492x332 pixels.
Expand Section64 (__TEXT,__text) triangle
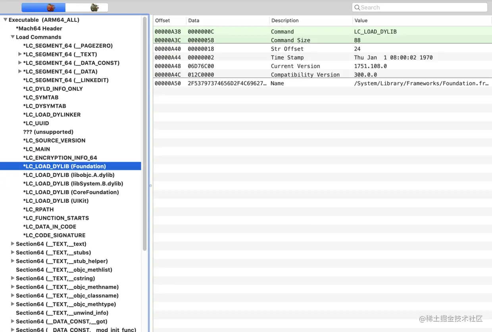tap(13, 244)
